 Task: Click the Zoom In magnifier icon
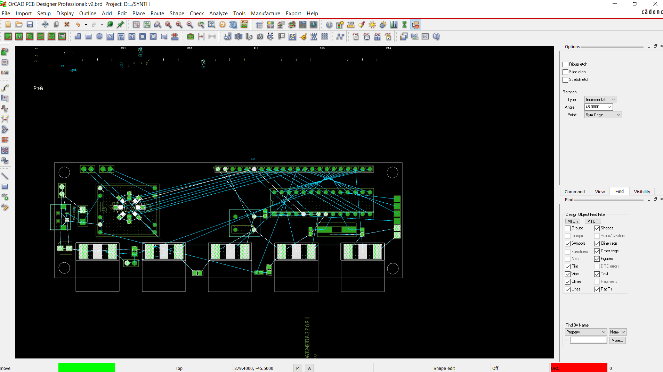point(179,25)
